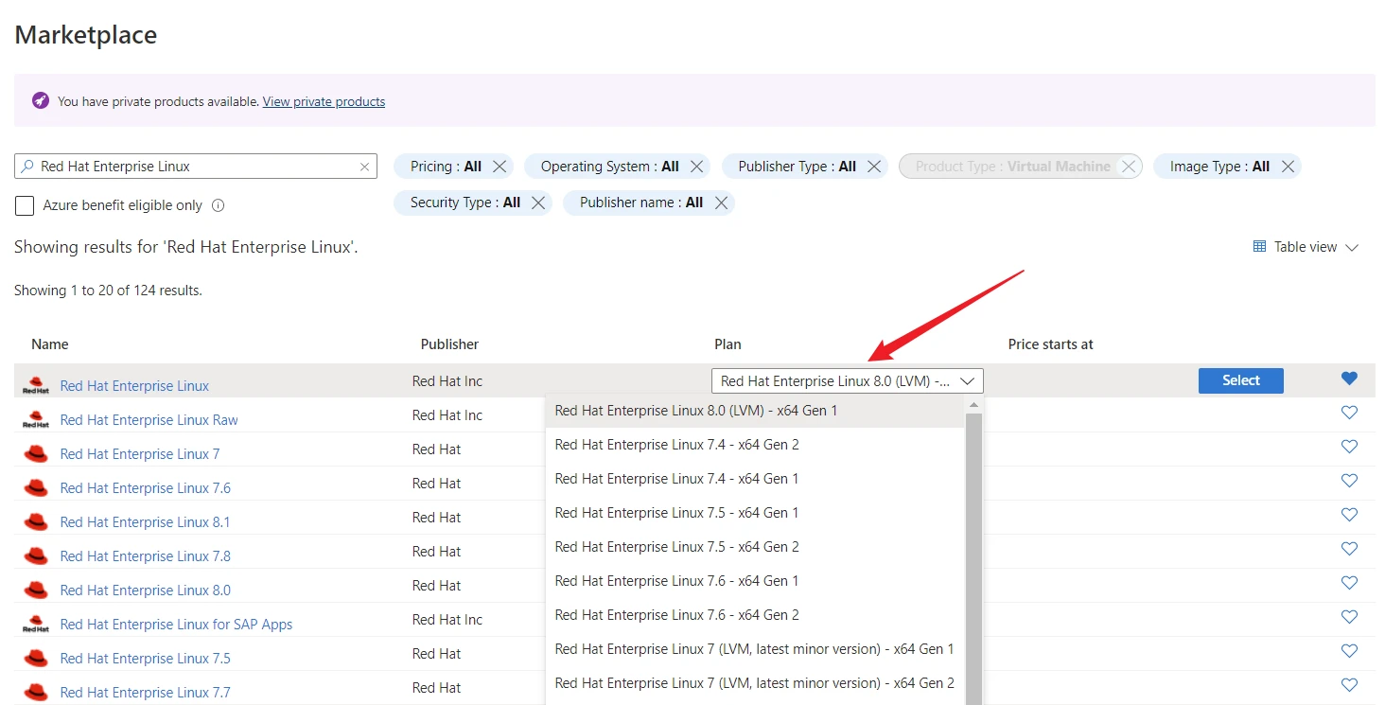
Task: Favorite Red Hat Enterprise Linux 7.7 heart
Action: [1349, 685]
